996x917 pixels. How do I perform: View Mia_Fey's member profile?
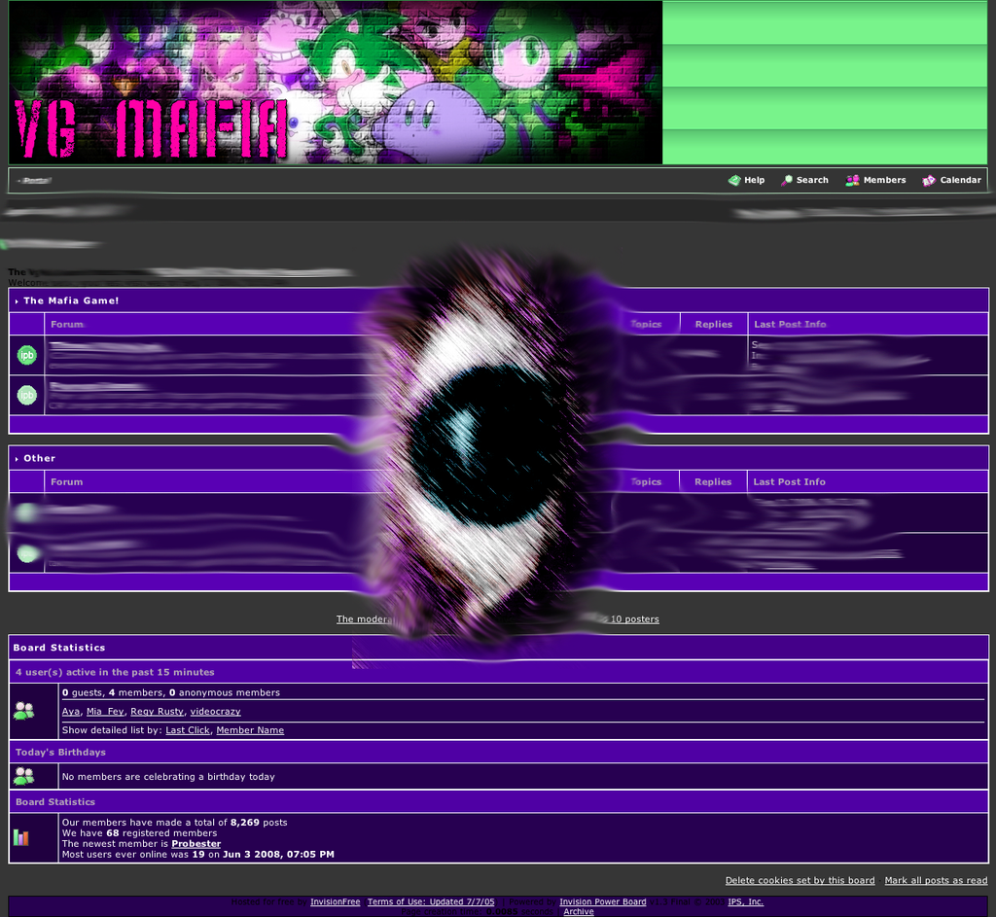(105, 711)
